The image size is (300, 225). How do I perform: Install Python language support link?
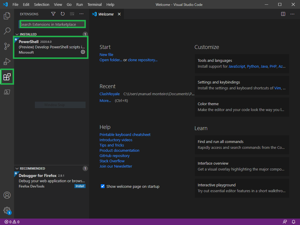[x=253, y=67]
